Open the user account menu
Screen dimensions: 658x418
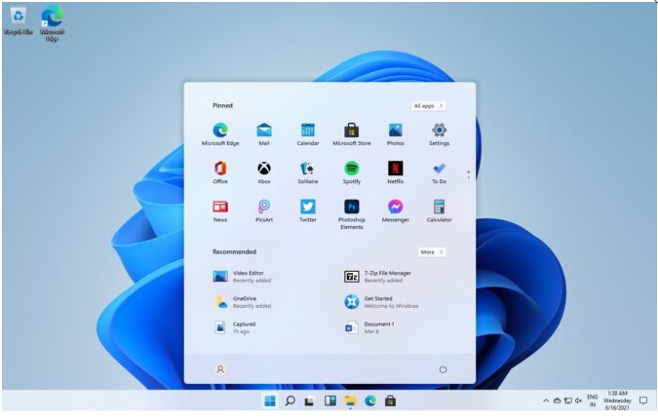(220, 369)
